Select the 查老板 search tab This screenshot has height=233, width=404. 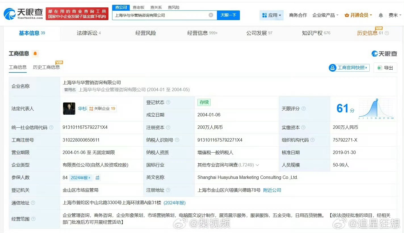point(138,7)
